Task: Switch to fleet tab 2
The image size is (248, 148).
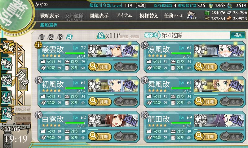Action: coord(51,37)
